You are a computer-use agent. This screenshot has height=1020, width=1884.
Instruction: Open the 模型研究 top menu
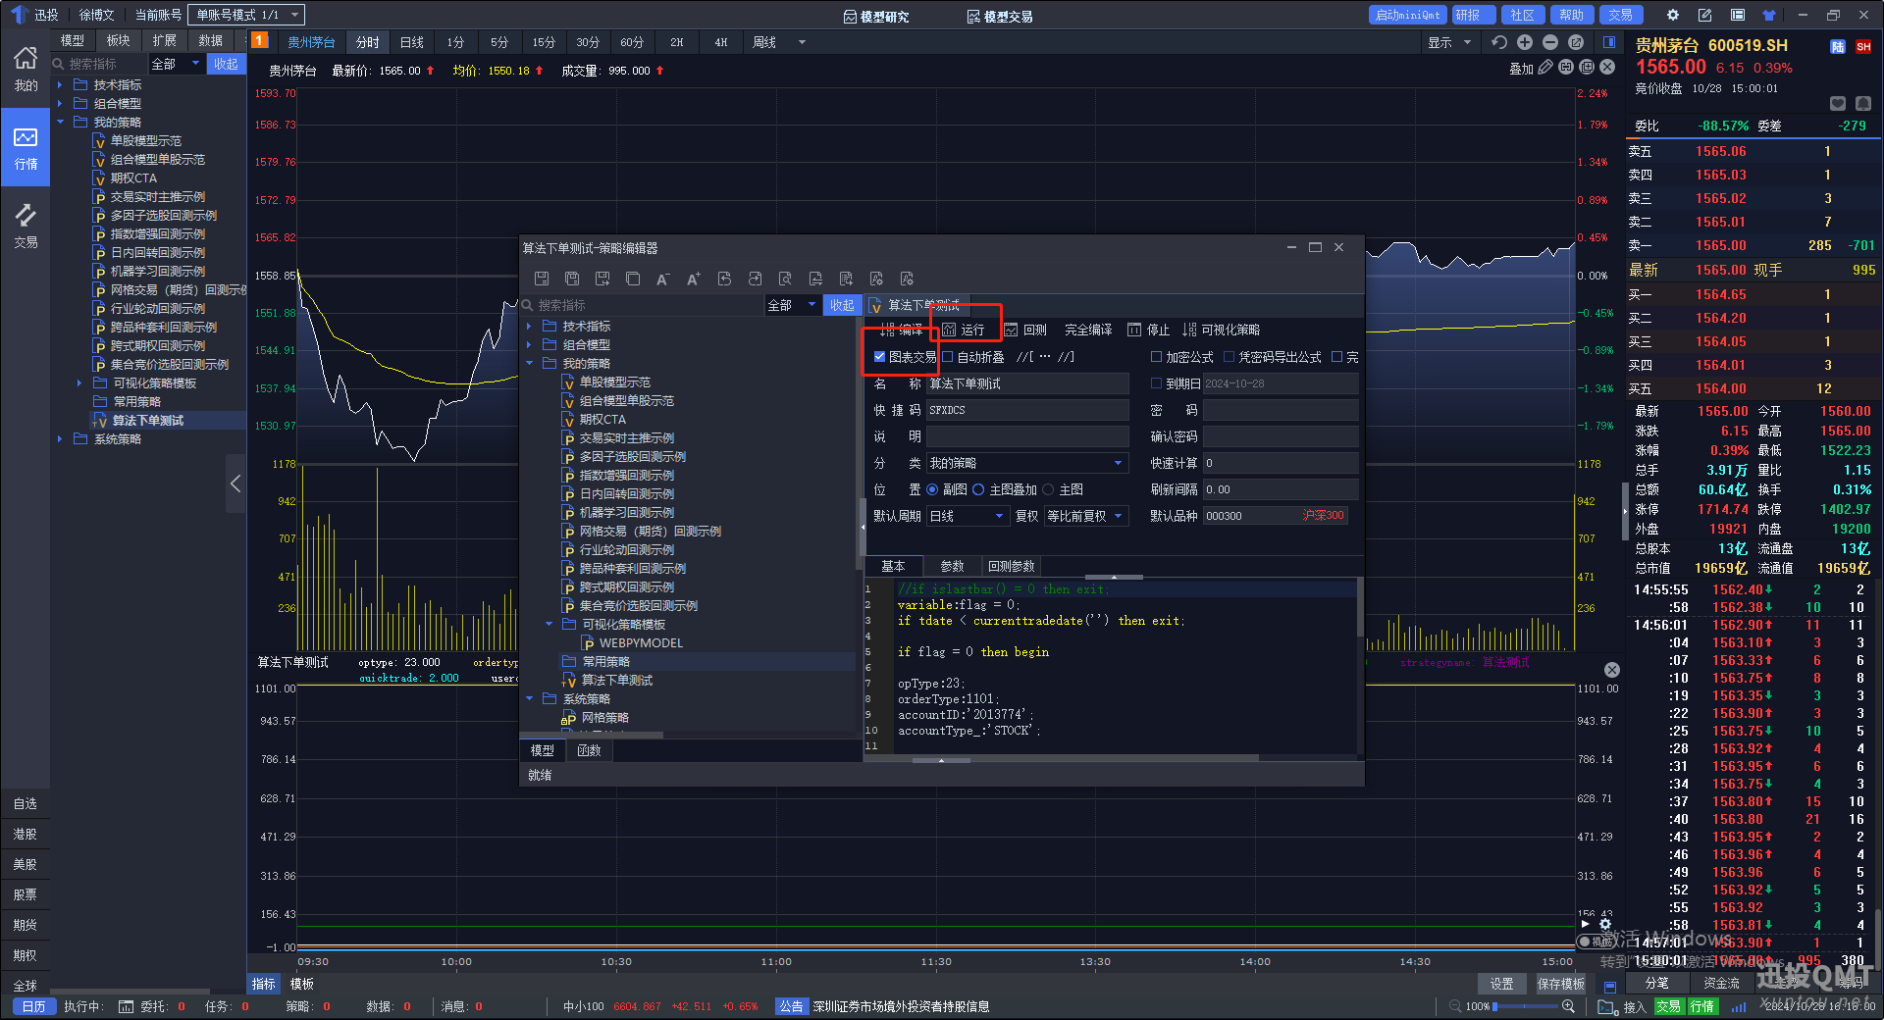tap(876, 16)
